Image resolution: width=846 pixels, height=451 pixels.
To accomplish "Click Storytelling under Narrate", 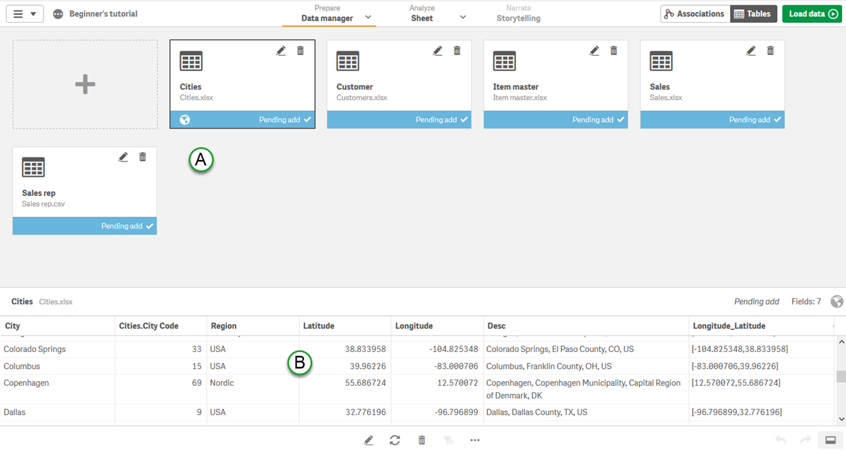I will pyautogui.click(x=518, y=18).
